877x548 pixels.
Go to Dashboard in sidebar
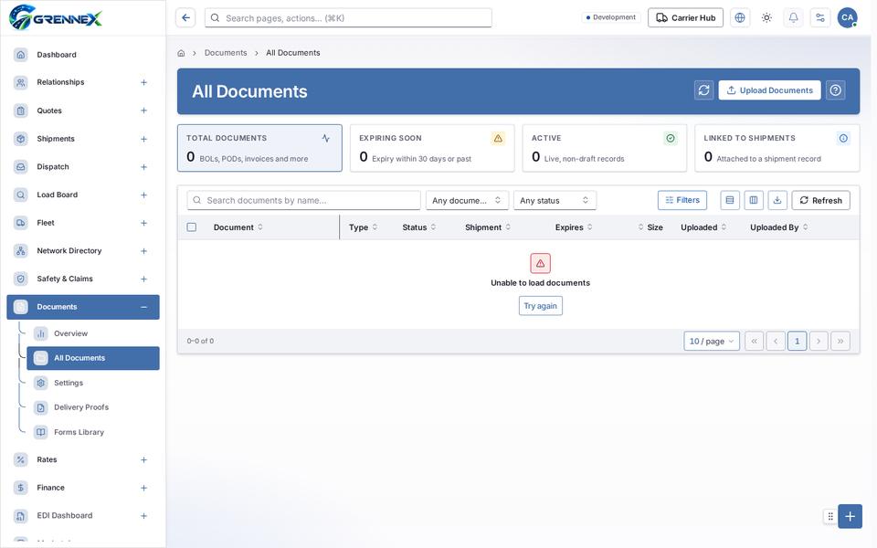coord(83,55)
